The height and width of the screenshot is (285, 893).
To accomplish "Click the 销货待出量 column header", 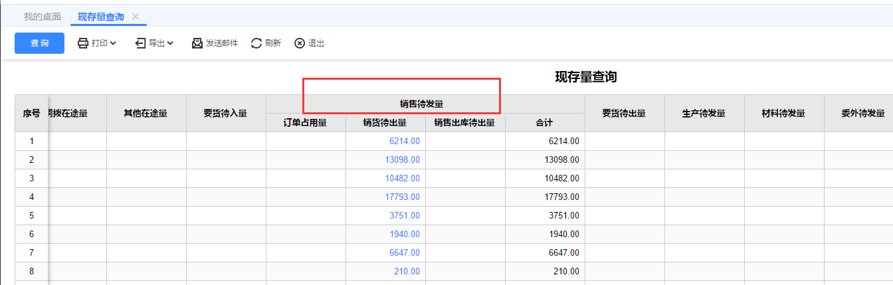I will (x=385, y=122).
